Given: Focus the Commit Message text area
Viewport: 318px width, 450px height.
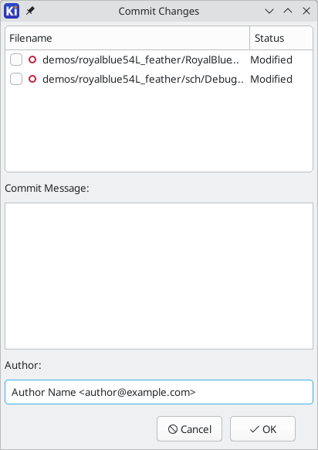Looking at the screenshot, I should click(159, 276).
